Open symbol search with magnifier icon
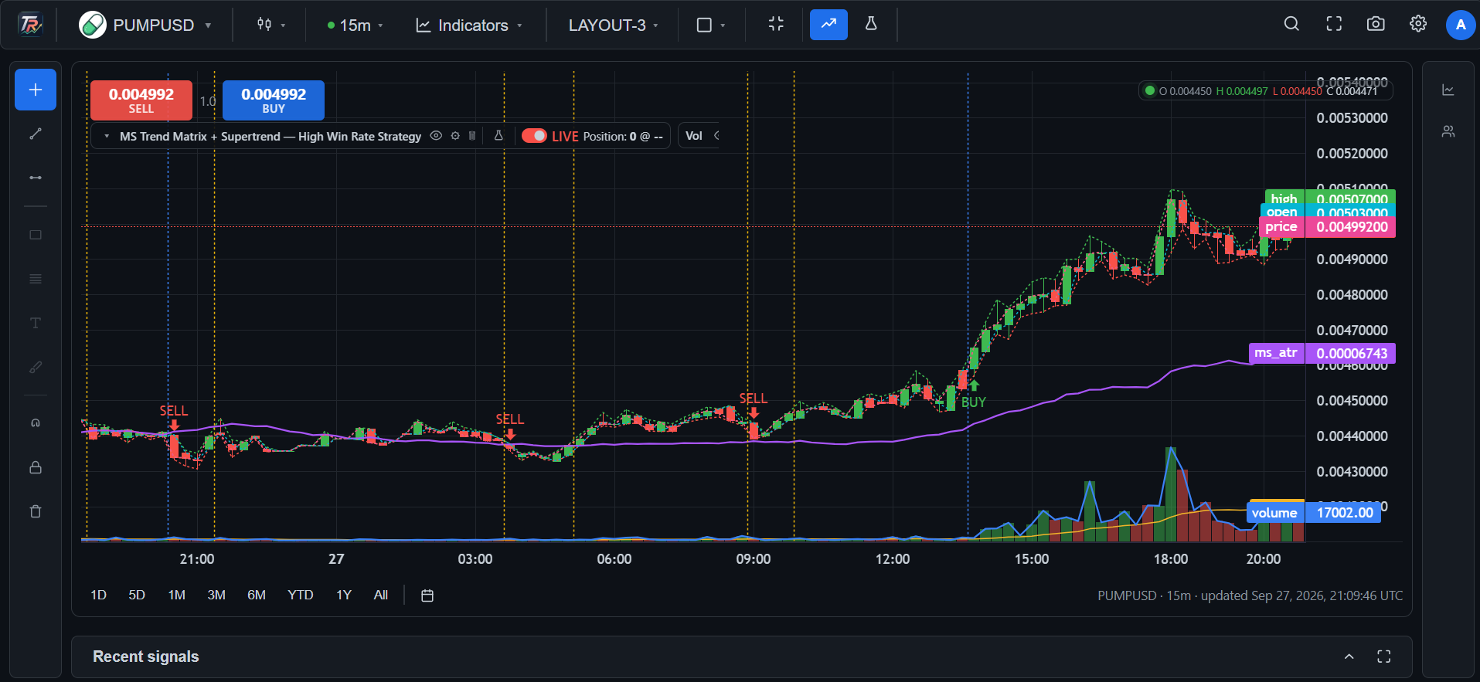This screenshot has height=682, width=1480. tap(1291, 24)
